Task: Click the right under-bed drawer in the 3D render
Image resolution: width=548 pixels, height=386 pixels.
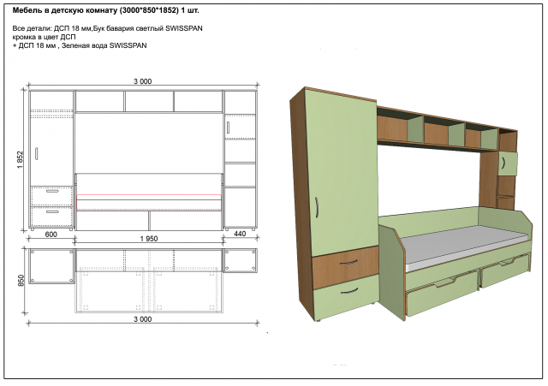Action: [x=506, y=271]
